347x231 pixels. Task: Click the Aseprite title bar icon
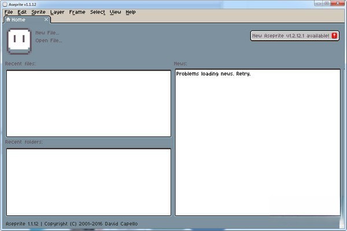[x=5, y=5]
